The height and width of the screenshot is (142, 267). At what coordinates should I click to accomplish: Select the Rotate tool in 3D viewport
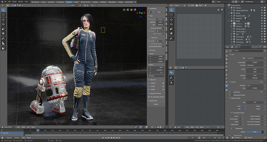pos(3,24)
